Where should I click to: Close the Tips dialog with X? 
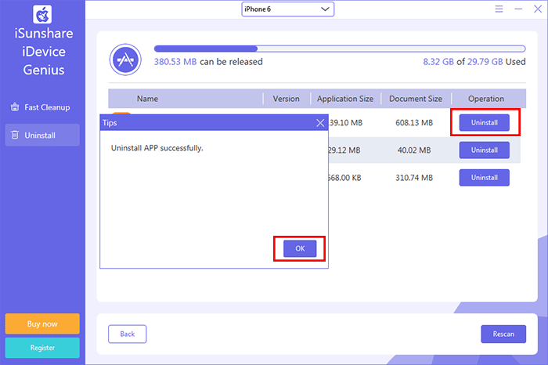coord(320,123)
